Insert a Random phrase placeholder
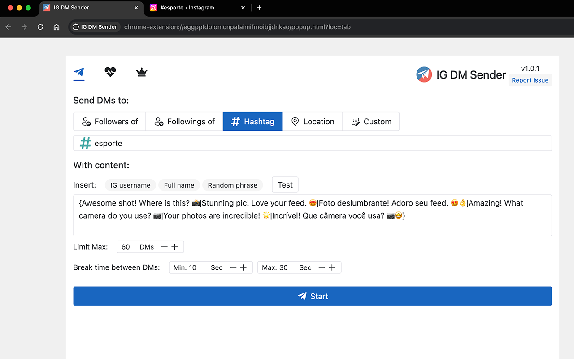Image resolution: width=574 pixels, height=359 pixels. pyautogui.click(x=233, y=185)
